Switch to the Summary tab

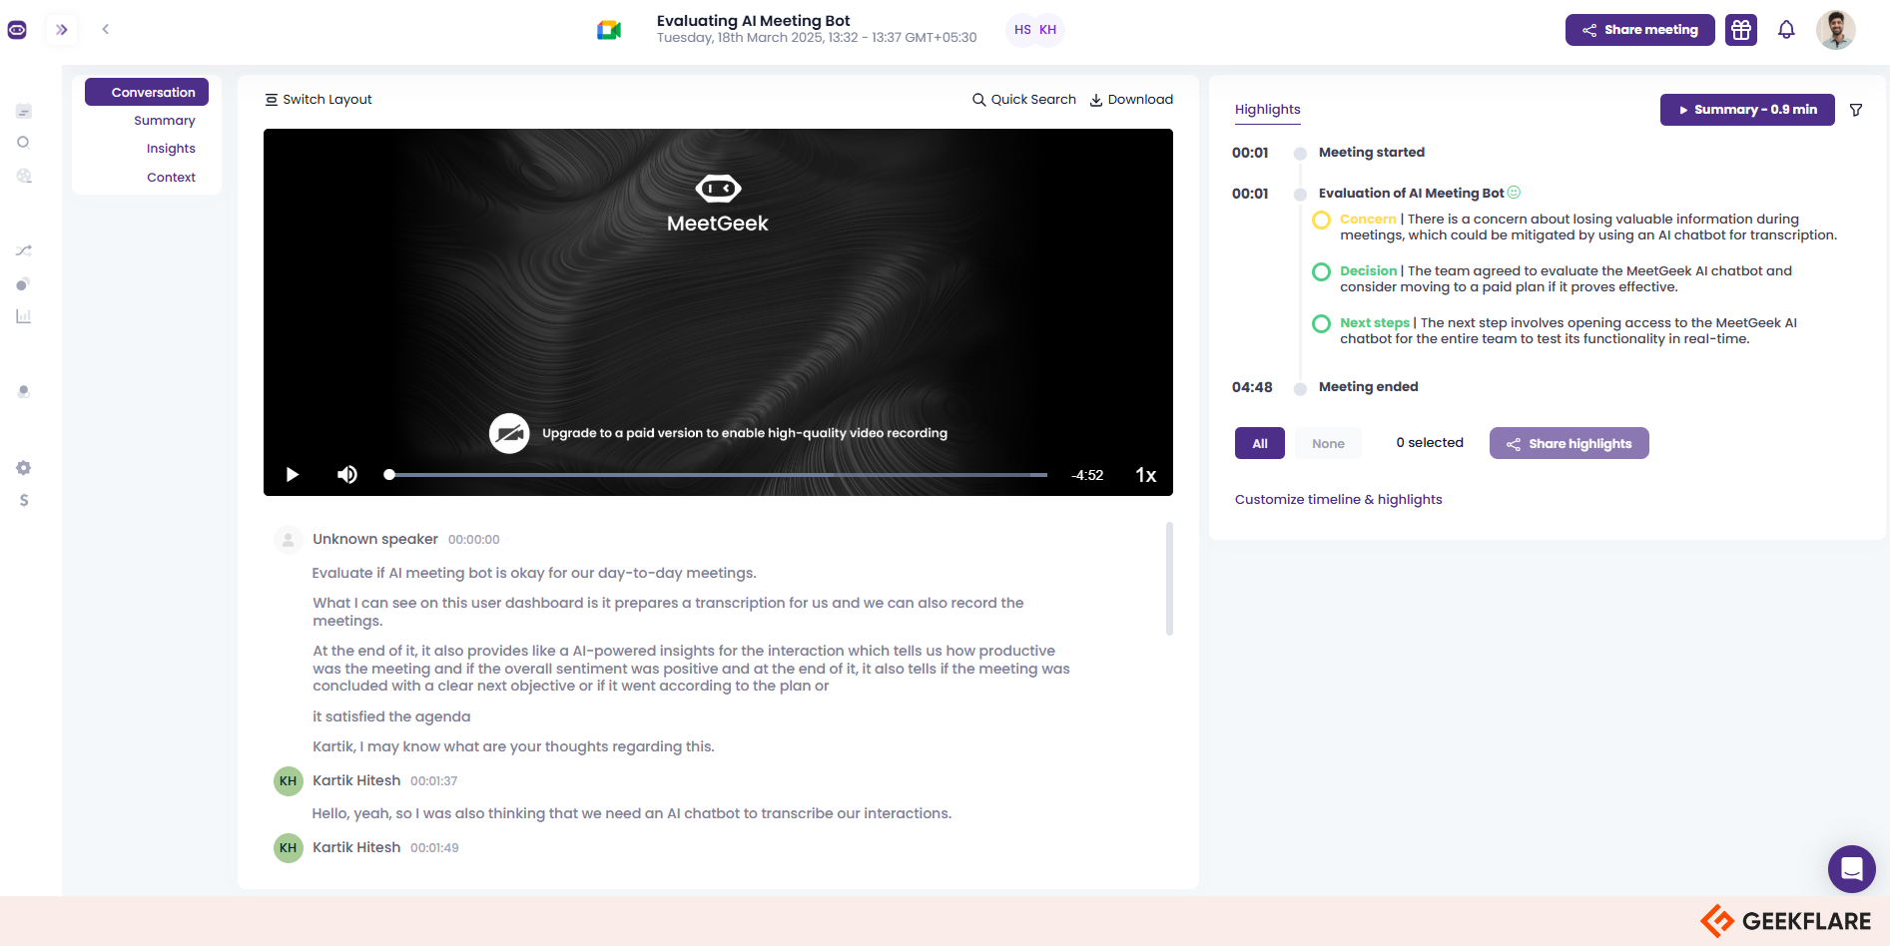pyautogui.click(x=165, y=120)
